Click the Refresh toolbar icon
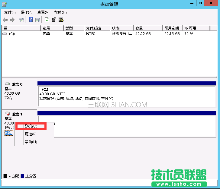The height and width of the screenshot is (189, 220). point(47,20)
